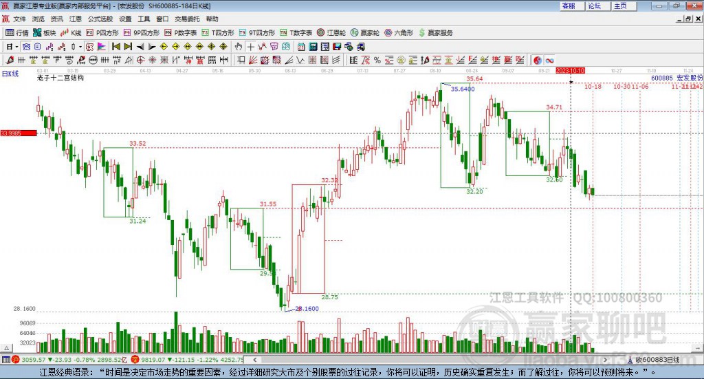This screenshot has height=379, width=704.
Task: Click the 板块 toolbar button
Action: click(44, 33)
